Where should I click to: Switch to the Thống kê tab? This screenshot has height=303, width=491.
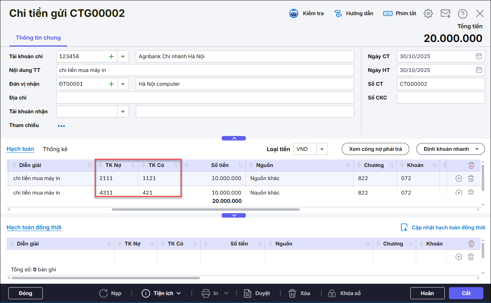coord(55,149)
